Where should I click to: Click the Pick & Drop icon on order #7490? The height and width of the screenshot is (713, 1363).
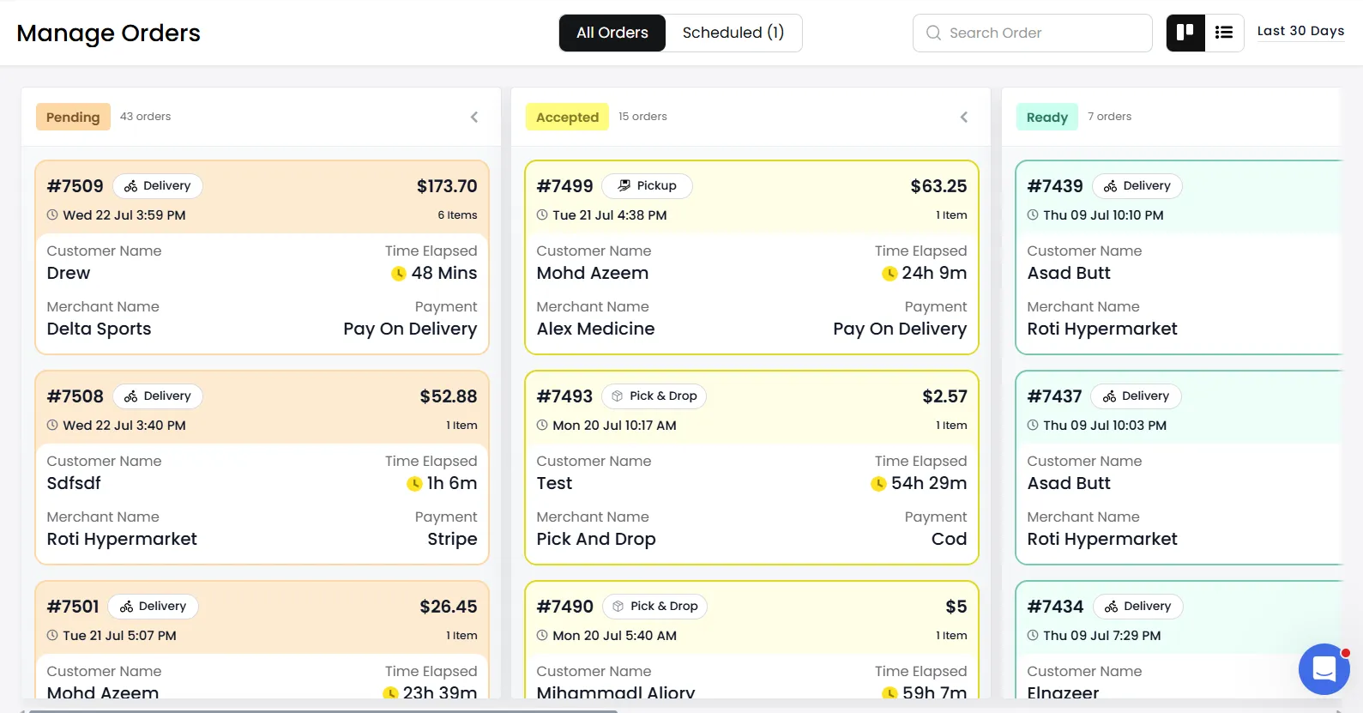click(618, 607)
